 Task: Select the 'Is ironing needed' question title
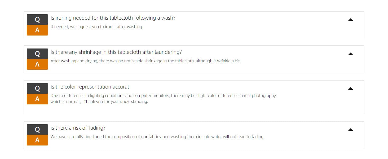113,18
